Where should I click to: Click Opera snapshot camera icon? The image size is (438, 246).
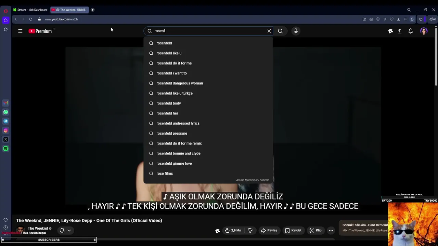[371, 19]
